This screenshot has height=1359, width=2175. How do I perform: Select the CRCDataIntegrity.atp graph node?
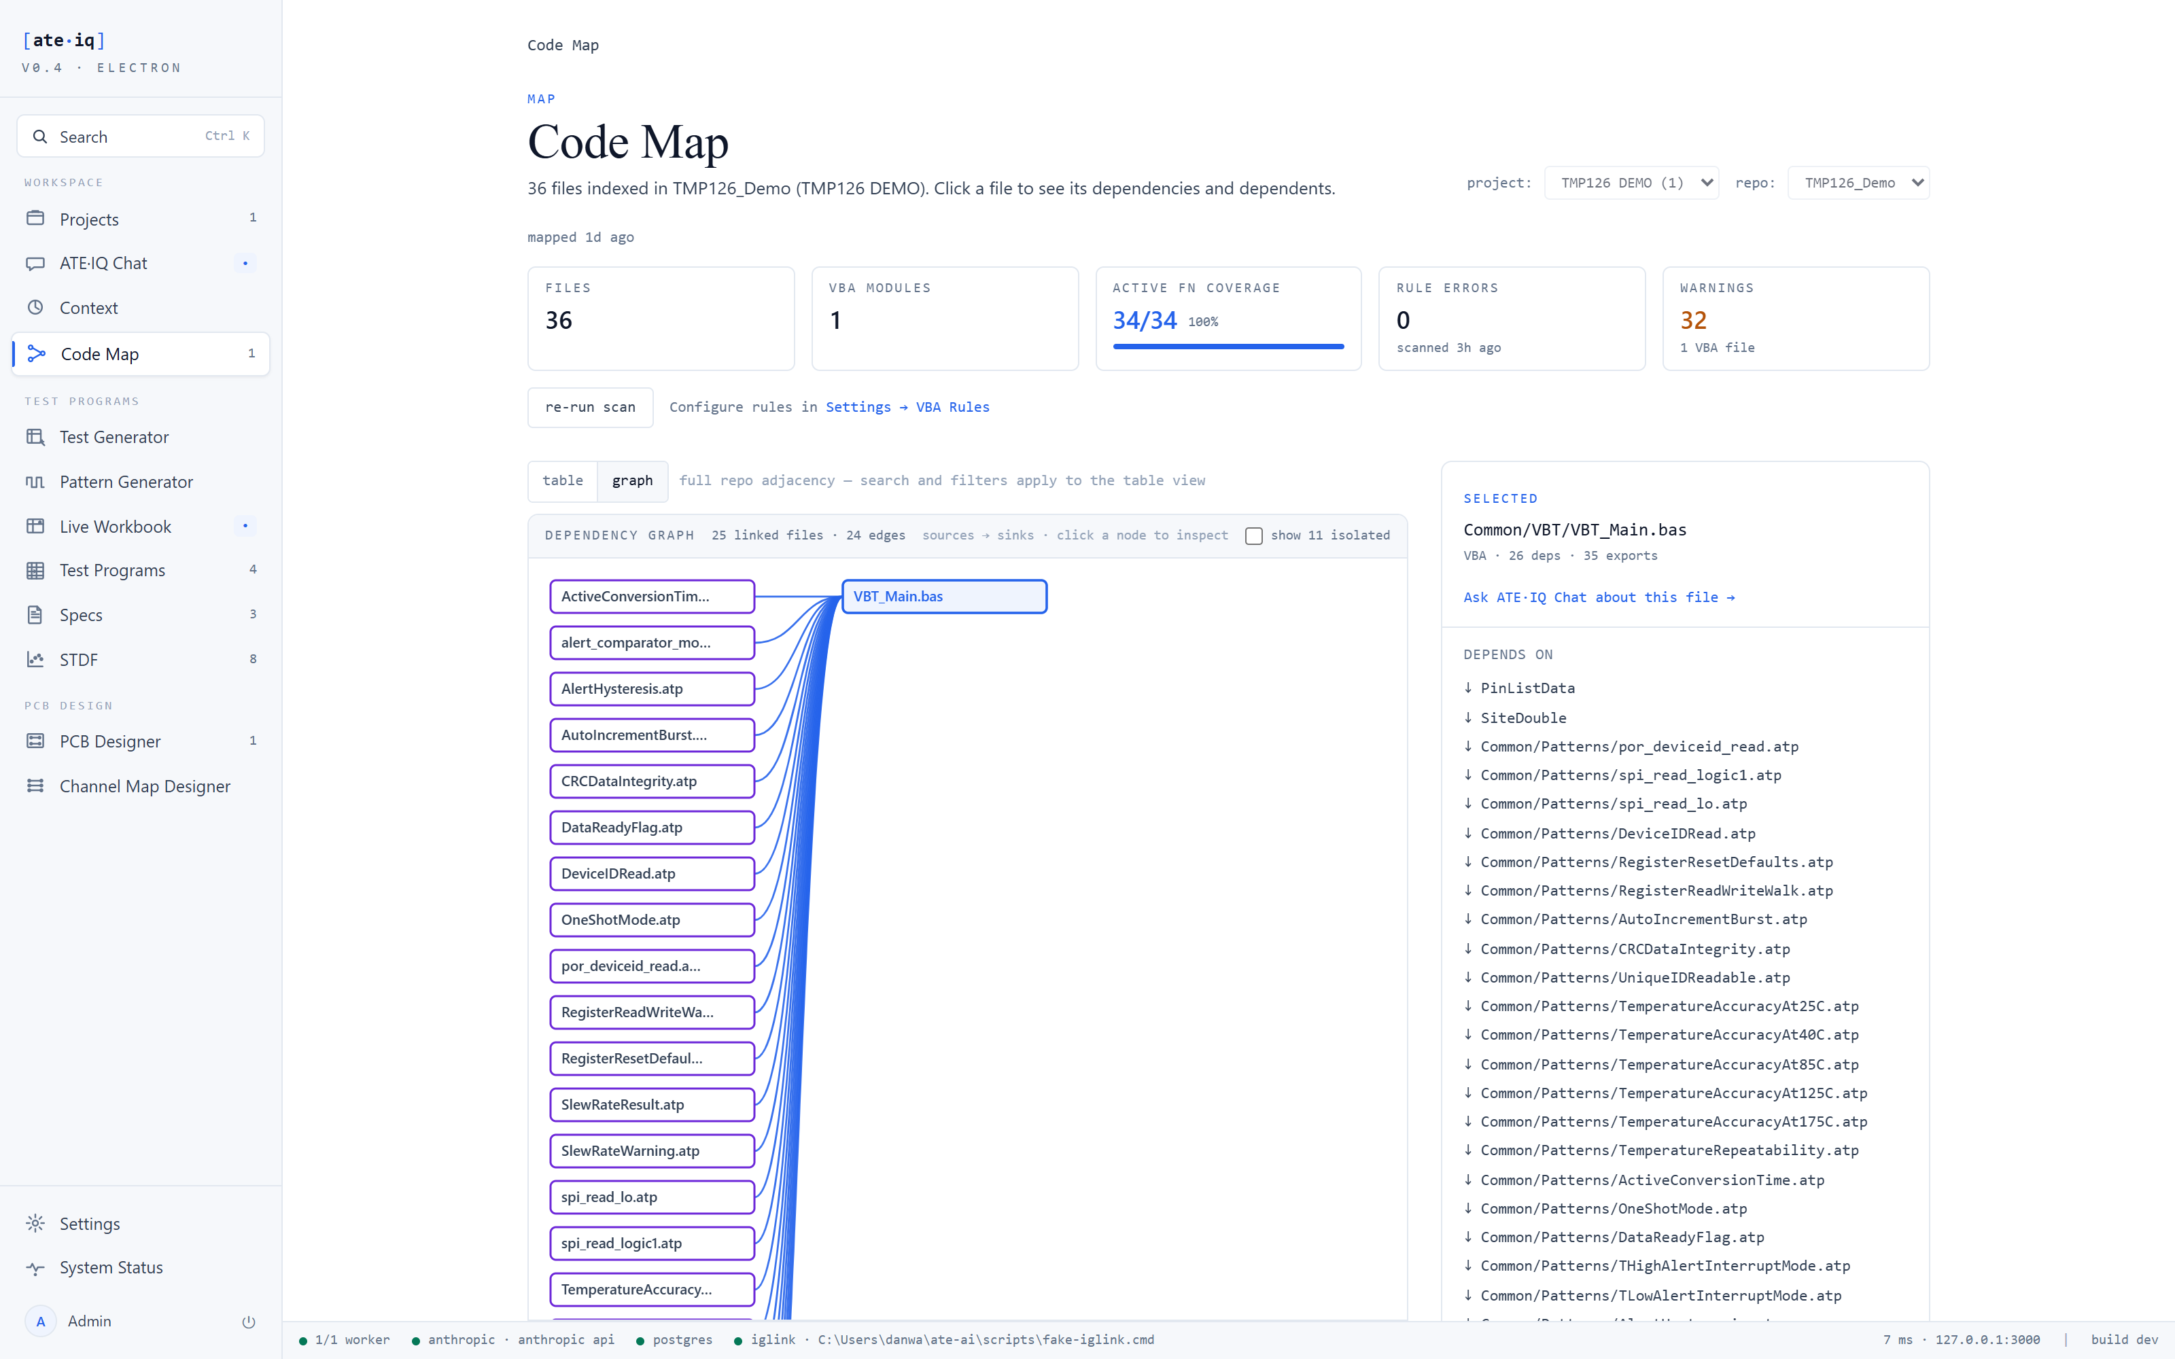[x=652, y=781]
